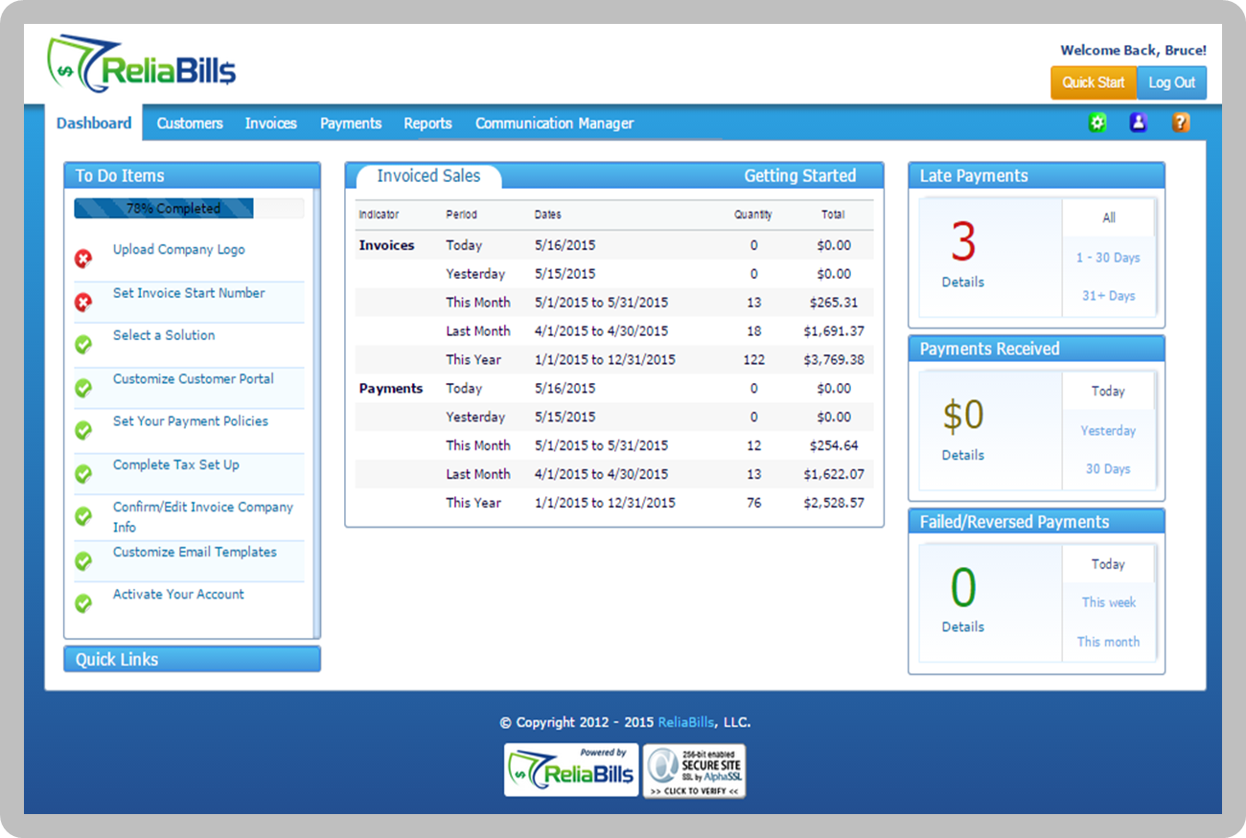Viewport: 1246px width, 838px height.
Task: Open the blue user account icon
Action: click(1139, 123)
